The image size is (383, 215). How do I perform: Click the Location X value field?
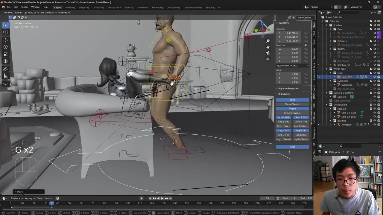click(x=292, y=33)
